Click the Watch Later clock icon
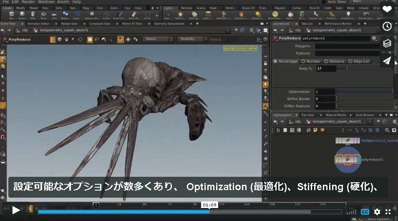This screenshot has width=398, height=221. coord(387,26)
